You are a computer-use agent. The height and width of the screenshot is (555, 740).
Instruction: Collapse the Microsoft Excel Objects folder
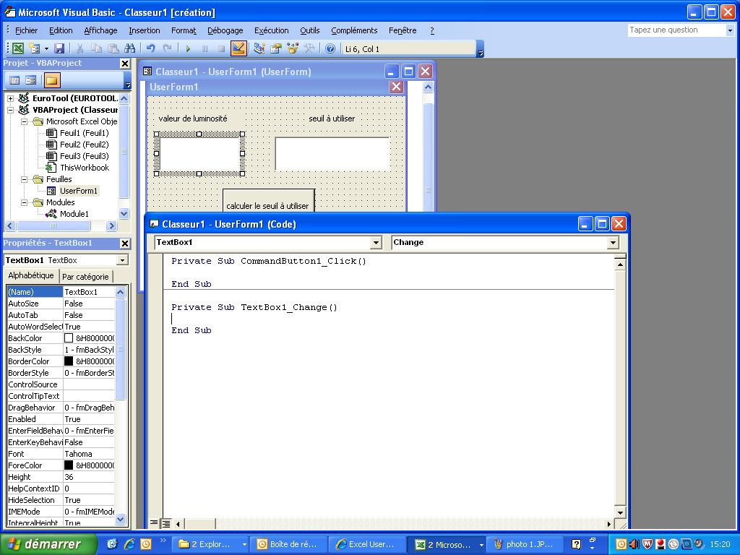(x=24, y=121)
